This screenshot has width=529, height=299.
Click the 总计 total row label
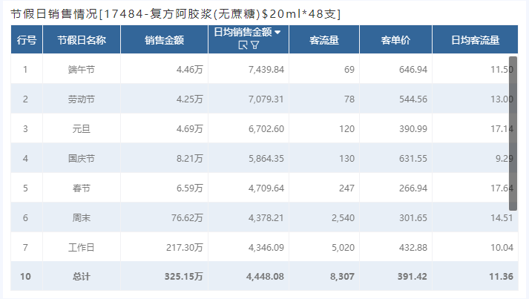coord(82,277)
